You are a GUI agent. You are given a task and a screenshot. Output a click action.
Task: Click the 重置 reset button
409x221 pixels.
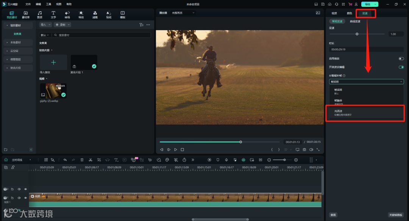[333, 215]
